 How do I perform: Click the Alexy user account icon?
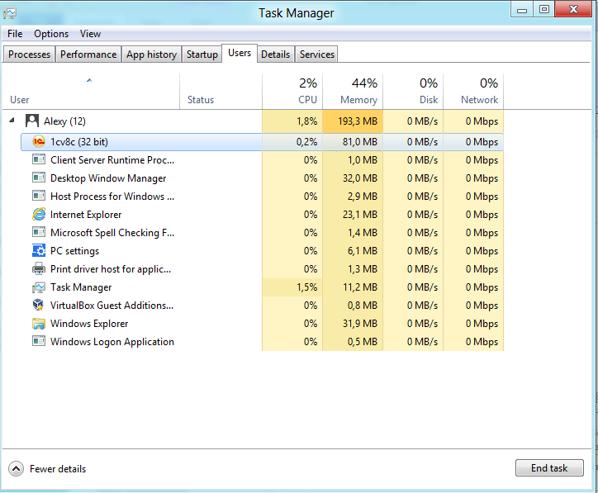click(32, 121)
